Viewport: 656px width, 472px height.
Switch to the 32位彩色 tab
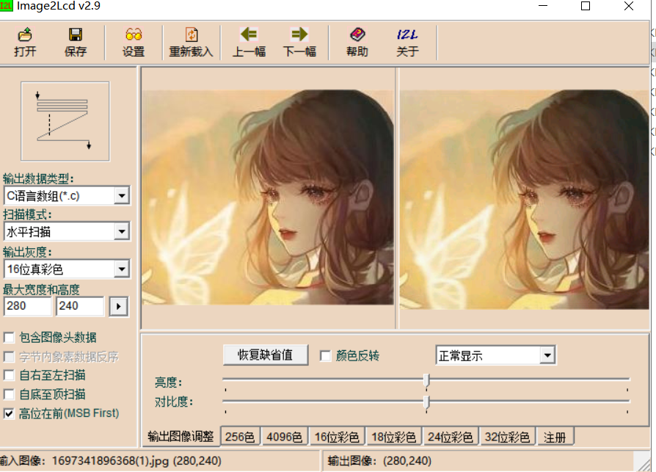coord(508,437)
